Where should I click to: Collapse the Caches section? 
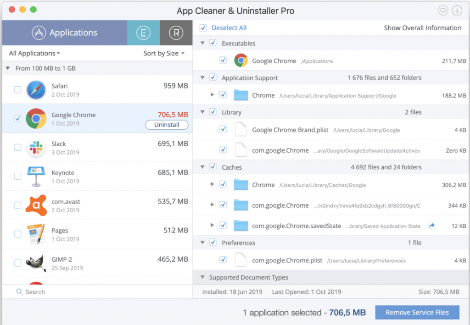coord(202,167)
